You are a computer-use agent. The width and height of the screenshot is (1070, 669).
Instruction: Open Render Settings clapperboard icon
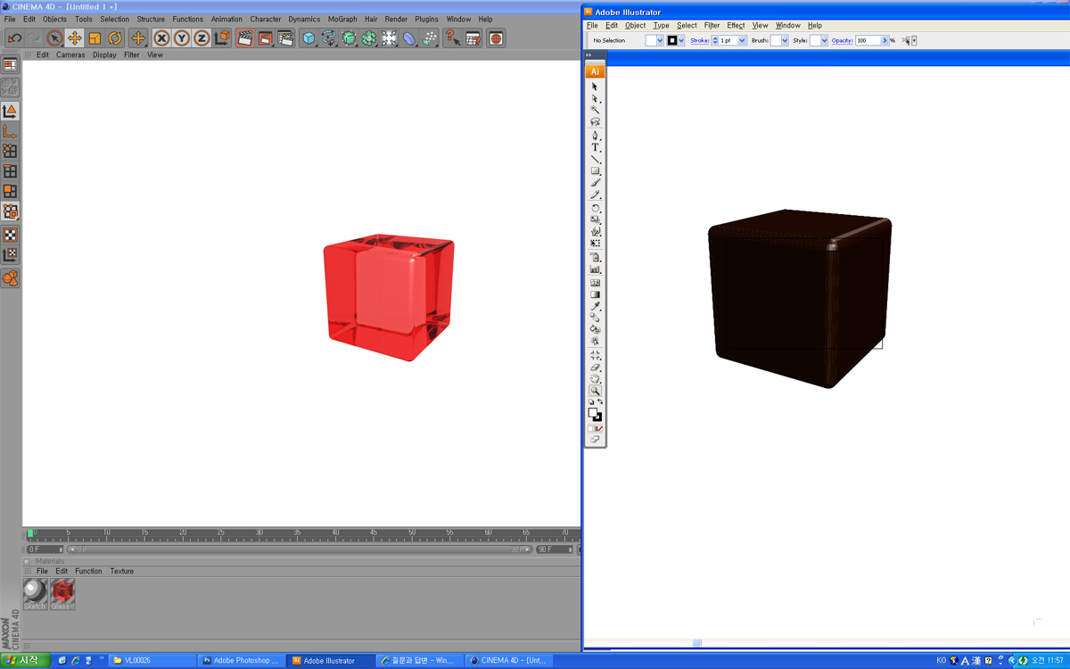pyautogui.click(x=285, y=38)
